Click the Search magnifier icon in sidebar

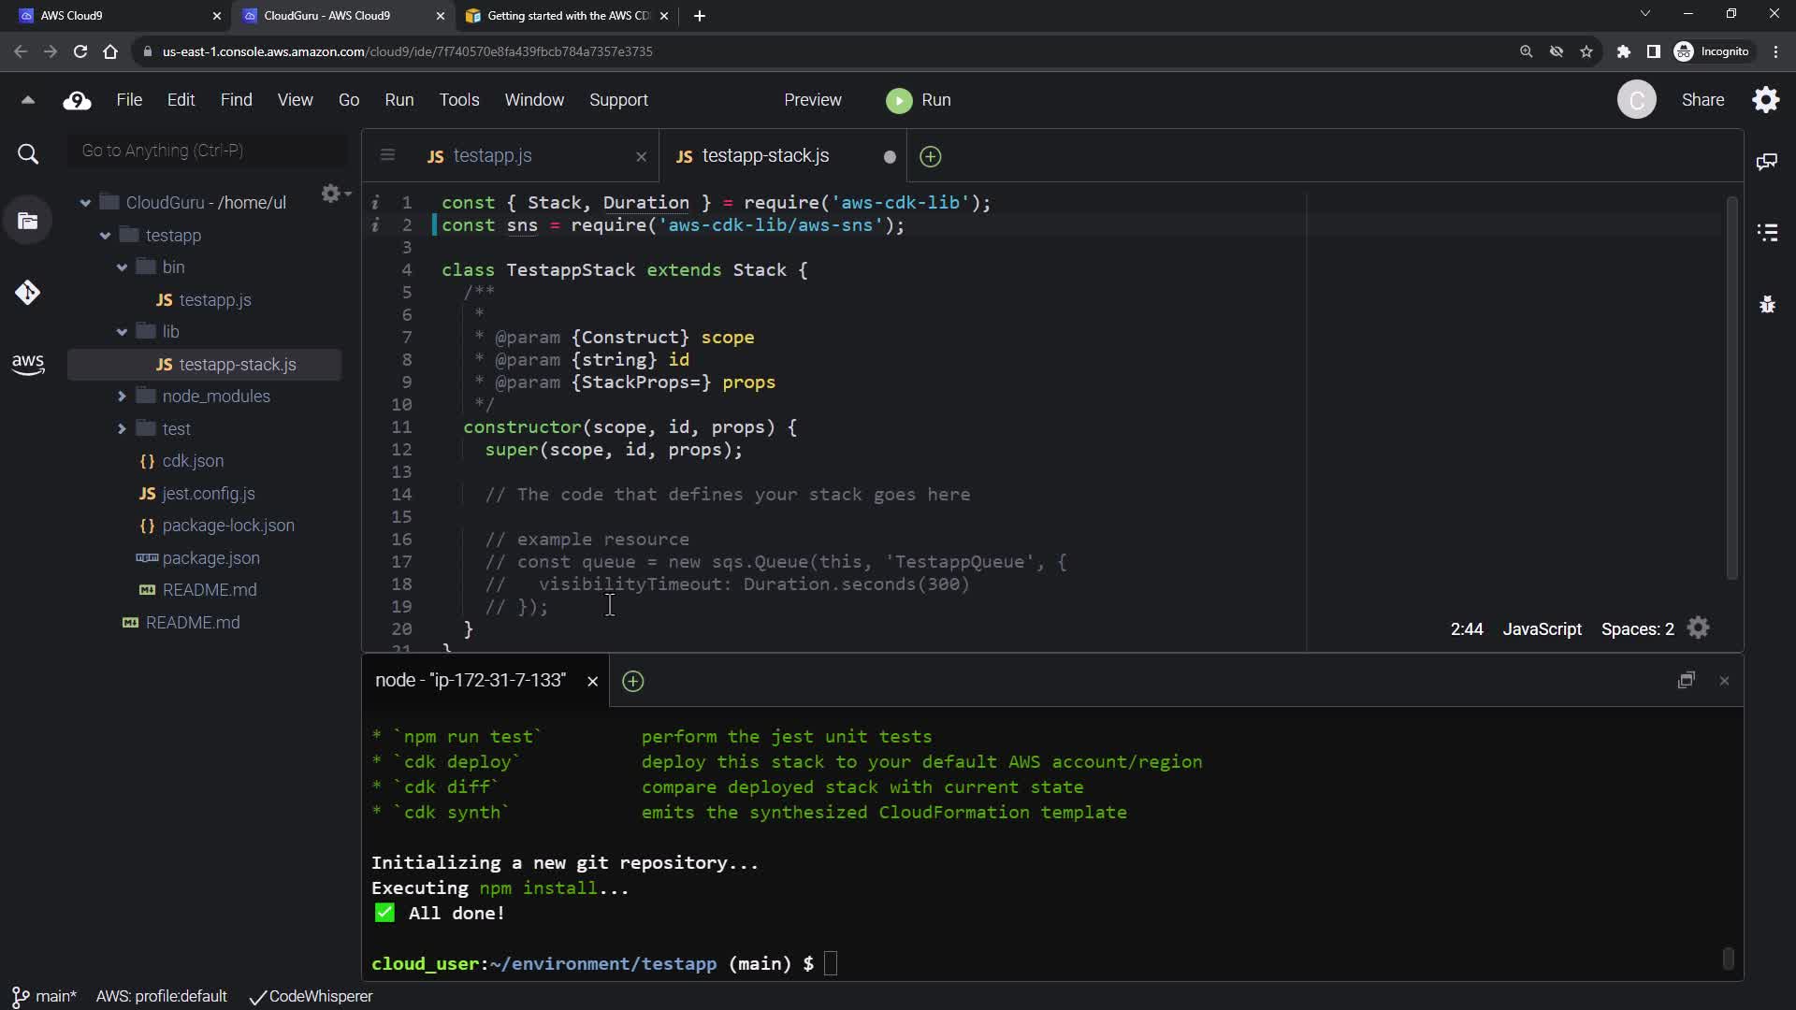28,154
